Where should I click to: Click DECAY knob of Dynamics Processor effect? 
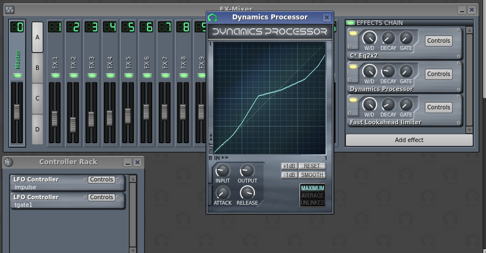388,71
